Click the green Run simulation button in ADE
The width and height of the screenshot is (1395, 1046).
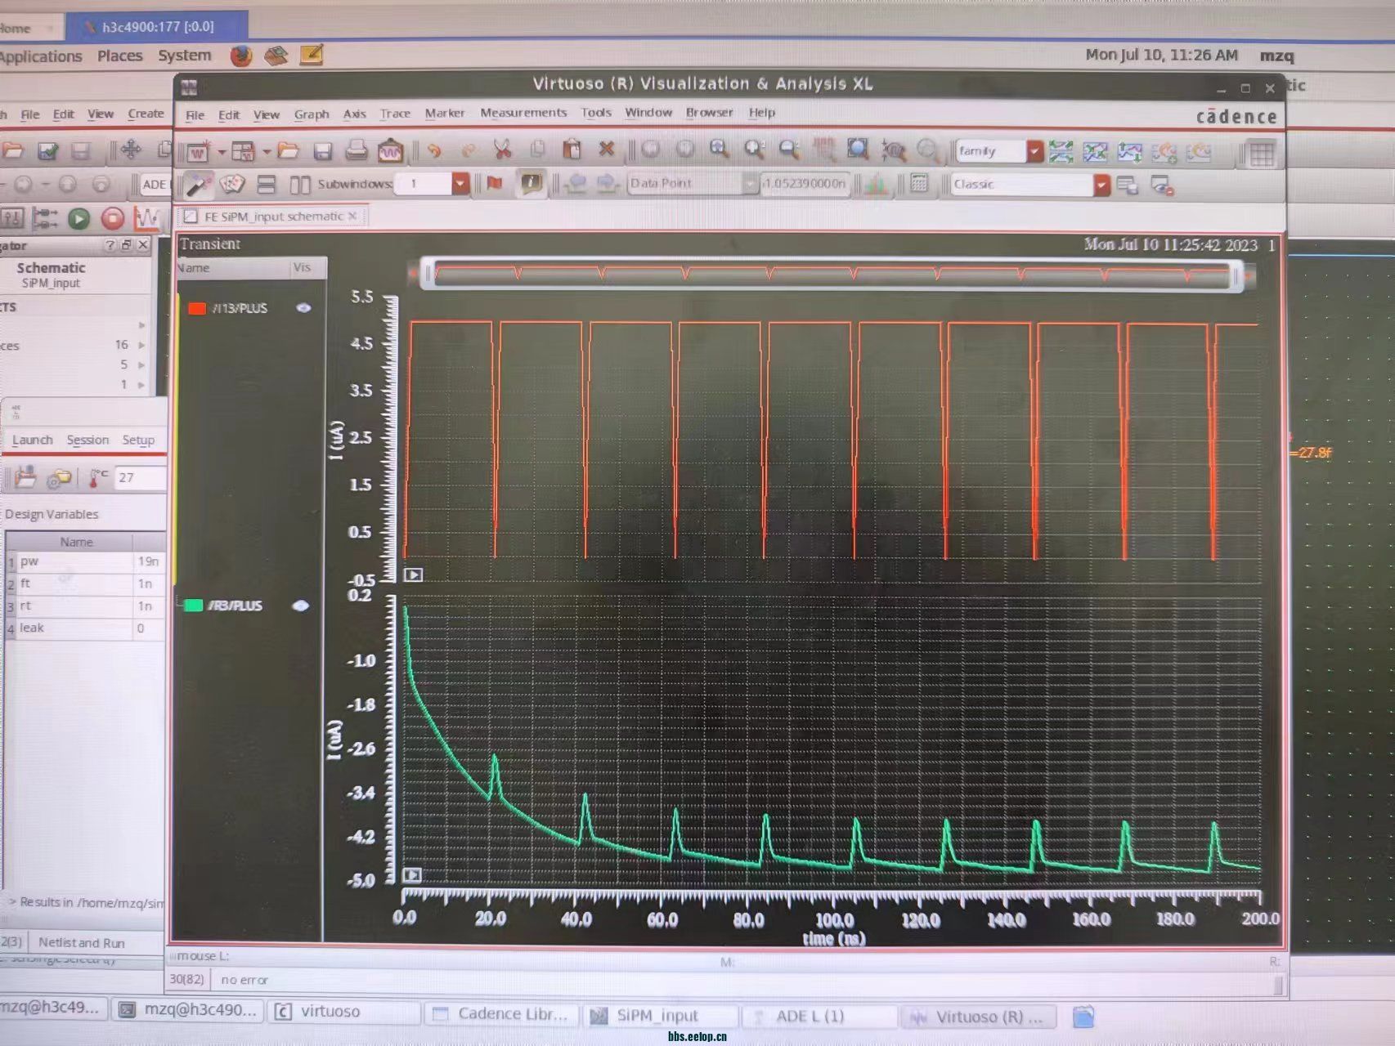pos(78,218)
